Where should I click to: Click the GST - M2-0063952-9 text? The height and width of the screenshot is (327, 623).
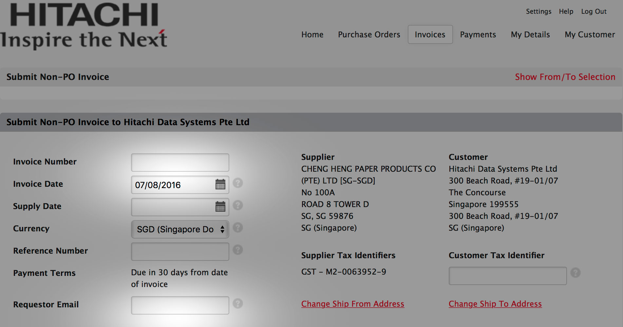344,272
